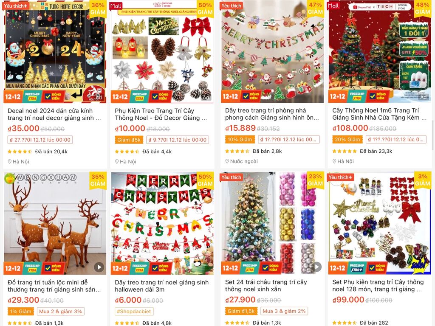The width and height of the screenshot is (435, 326).
Task: Click the Mall badge on the Christmas tree listing
Action: point(333,6)
